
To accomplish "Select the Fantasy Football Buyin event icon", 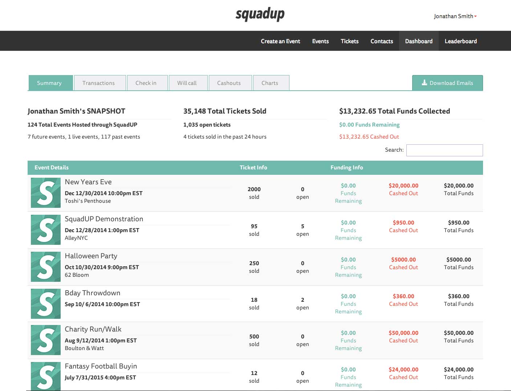I will [x=46, y=376].
